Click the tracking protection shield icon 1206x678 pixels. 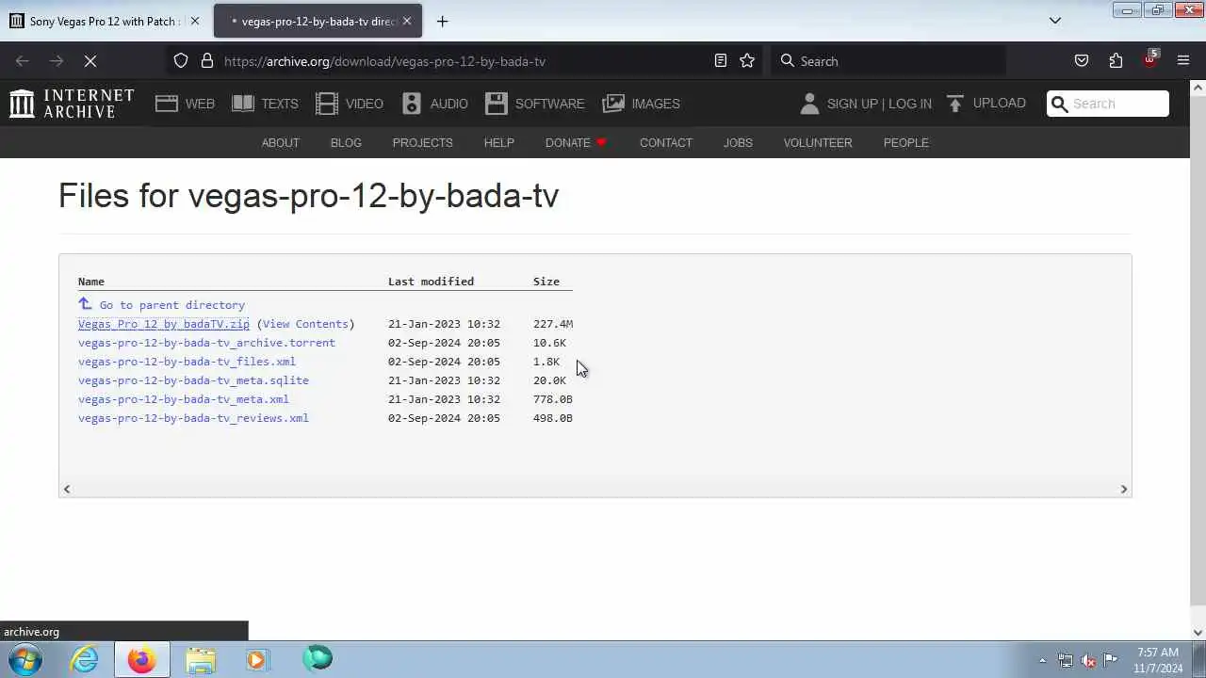pos(181,61)
